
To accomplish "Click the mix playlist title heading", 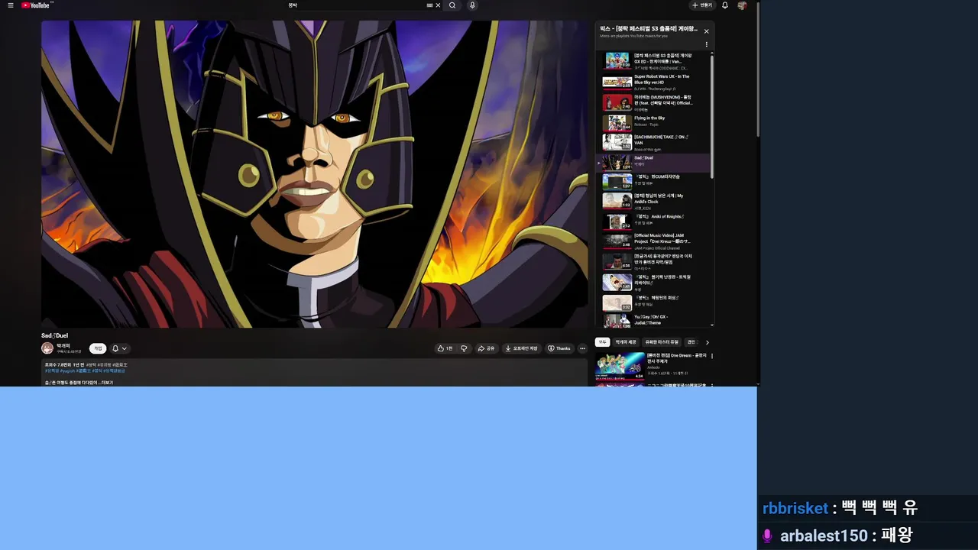I will coord(649,29).
